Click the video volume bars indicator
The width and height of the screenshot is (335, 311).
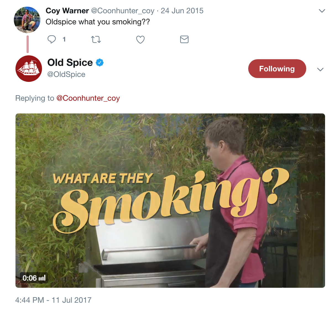(x=42, y=278)
